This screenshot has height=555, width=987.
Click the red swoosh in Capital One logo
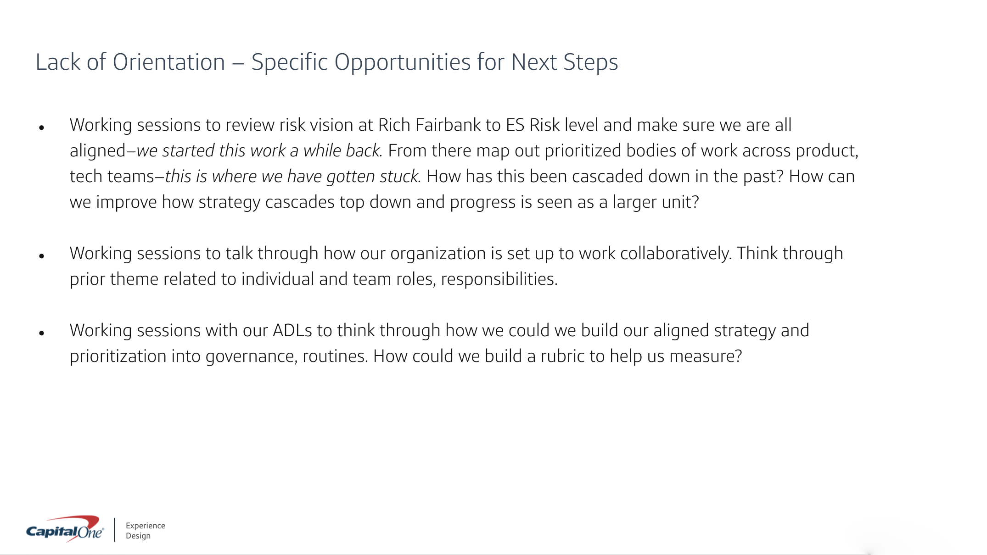coord(85,522)
